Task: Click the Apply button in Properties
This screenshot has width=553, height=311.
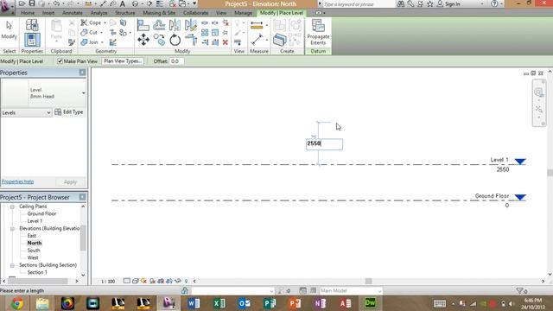Action: tap(70, 182)
